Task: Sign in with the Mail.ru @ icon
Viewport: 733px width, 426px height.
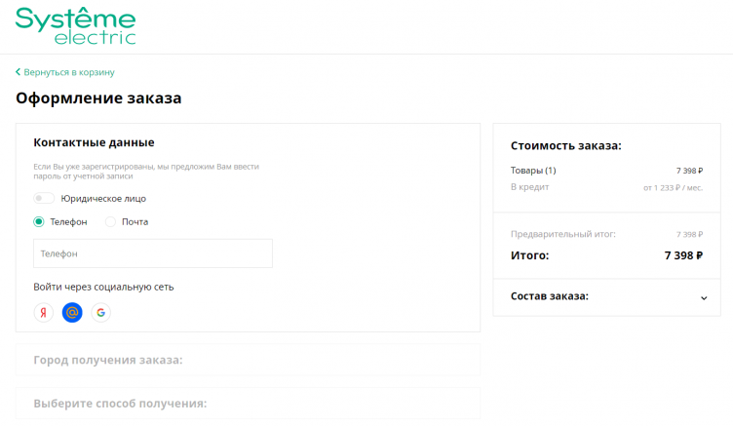Action: click(x=72, y=313)
